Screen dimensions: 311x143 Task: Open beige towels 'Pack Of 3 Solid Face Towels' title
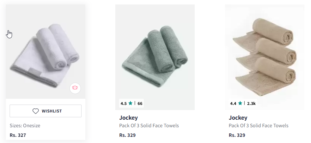[x=258, y=126]
